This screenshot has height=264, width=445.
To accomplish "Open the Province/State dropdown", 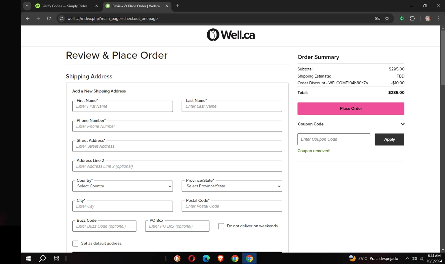I will 232,186.
